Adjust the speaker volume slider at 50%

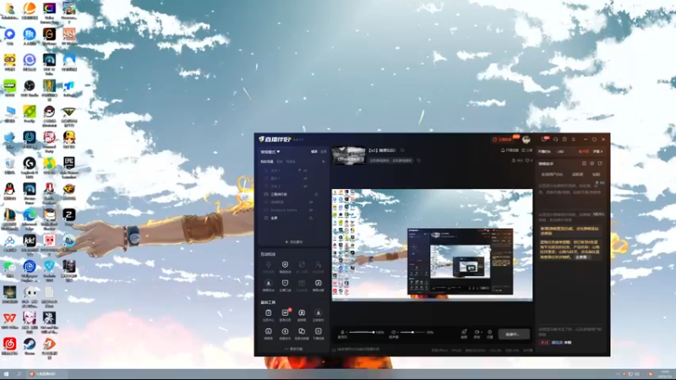click(412, 332)
